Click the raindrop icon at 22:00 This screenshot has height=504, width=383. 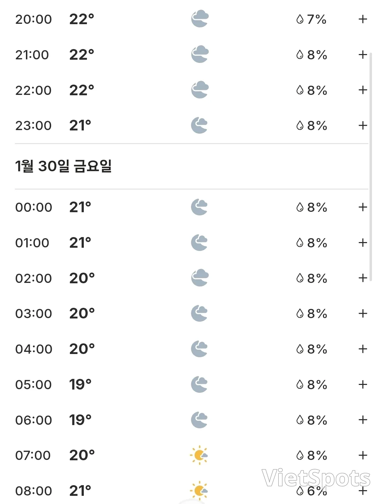300,90
